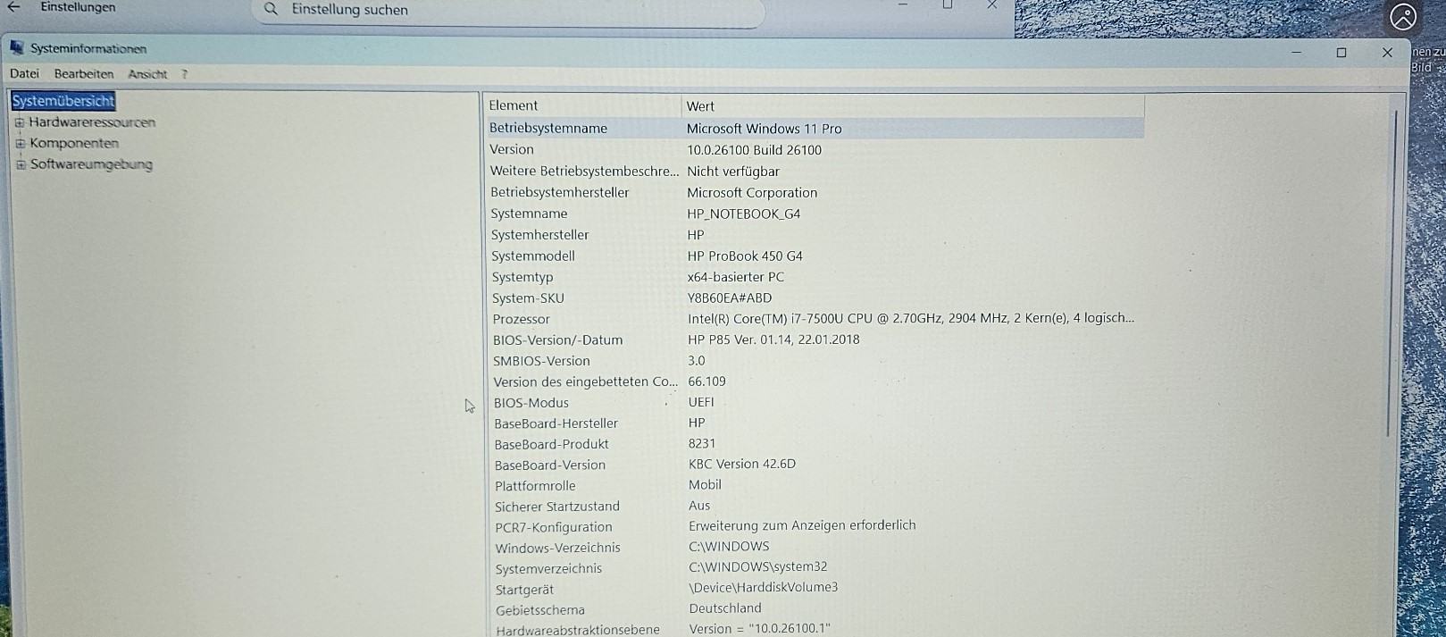The image size is (1446, 637).
Task: Click the Systeminformationen window icon
Action: pyautogui.click(x=16, y=48)
